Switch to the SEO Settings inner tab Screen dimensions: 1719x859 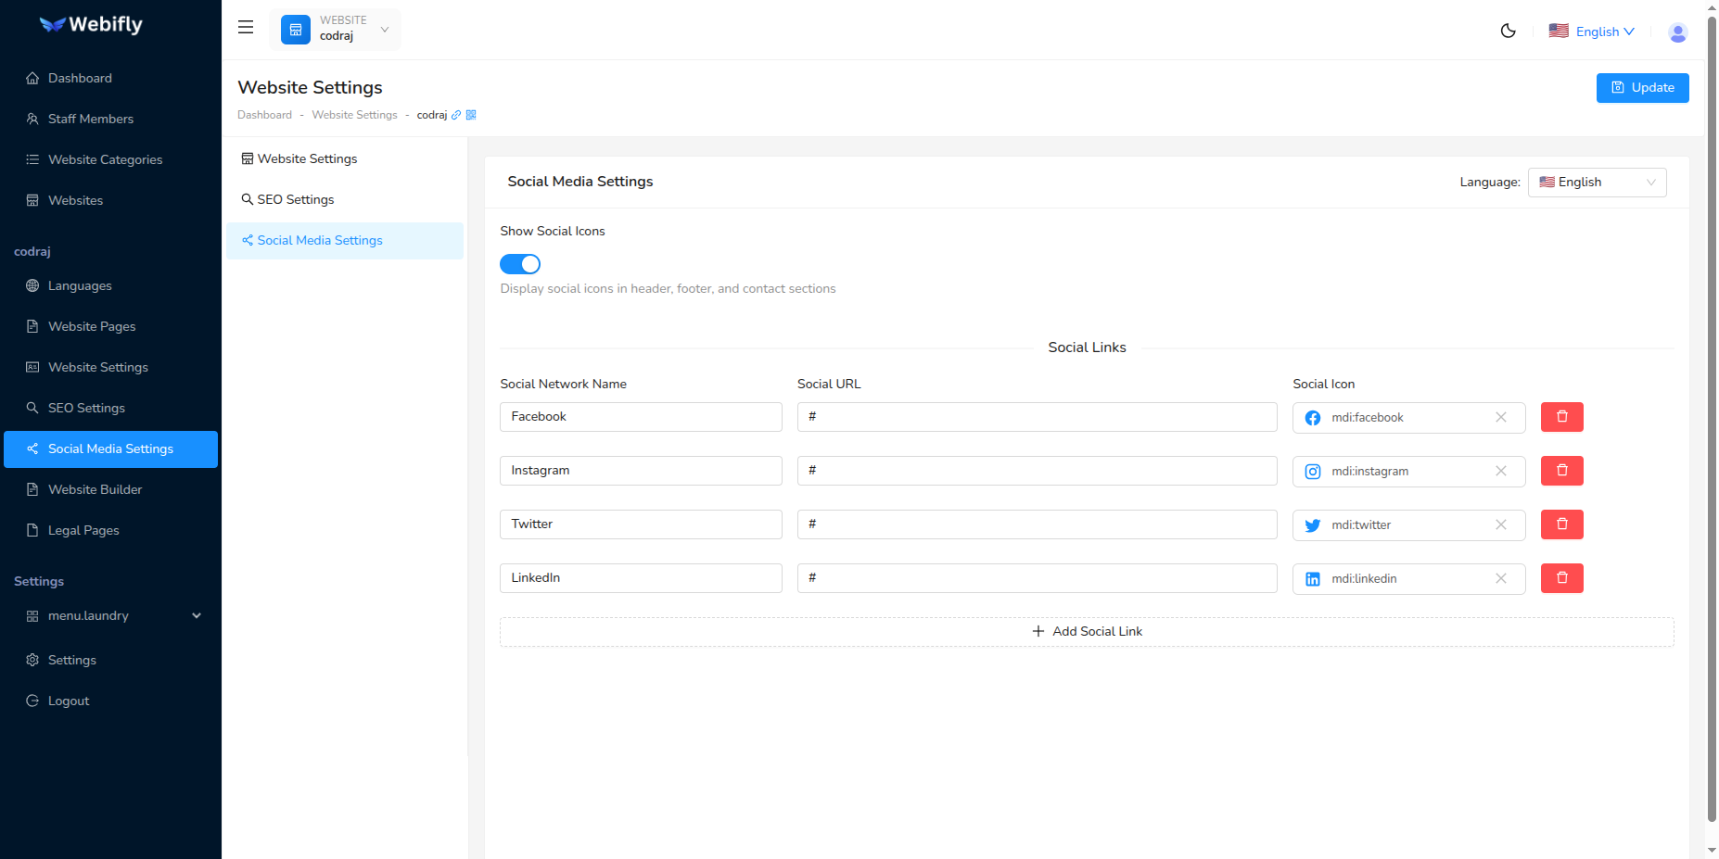coord(296,199)
